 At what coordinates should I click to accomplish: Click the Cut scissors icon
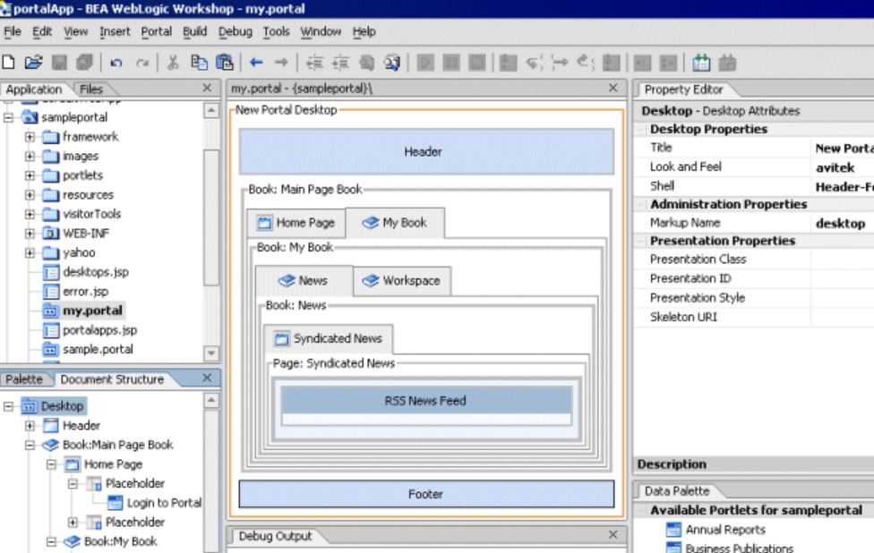173,63
